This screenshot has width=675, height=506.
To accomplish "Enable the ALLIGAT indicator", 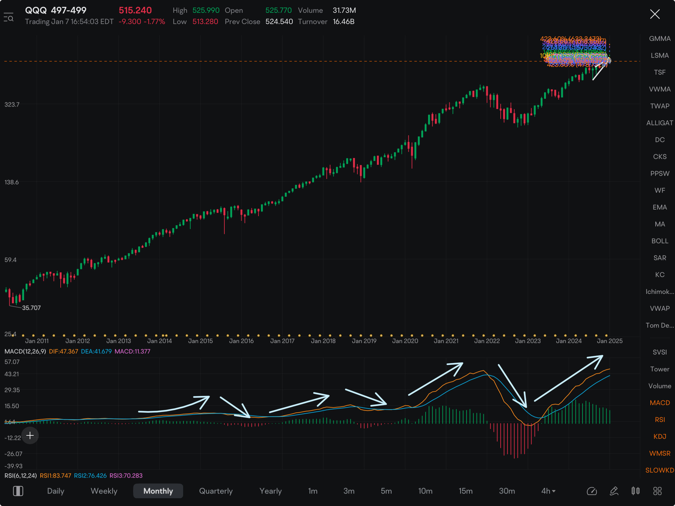I will (660, 123).
